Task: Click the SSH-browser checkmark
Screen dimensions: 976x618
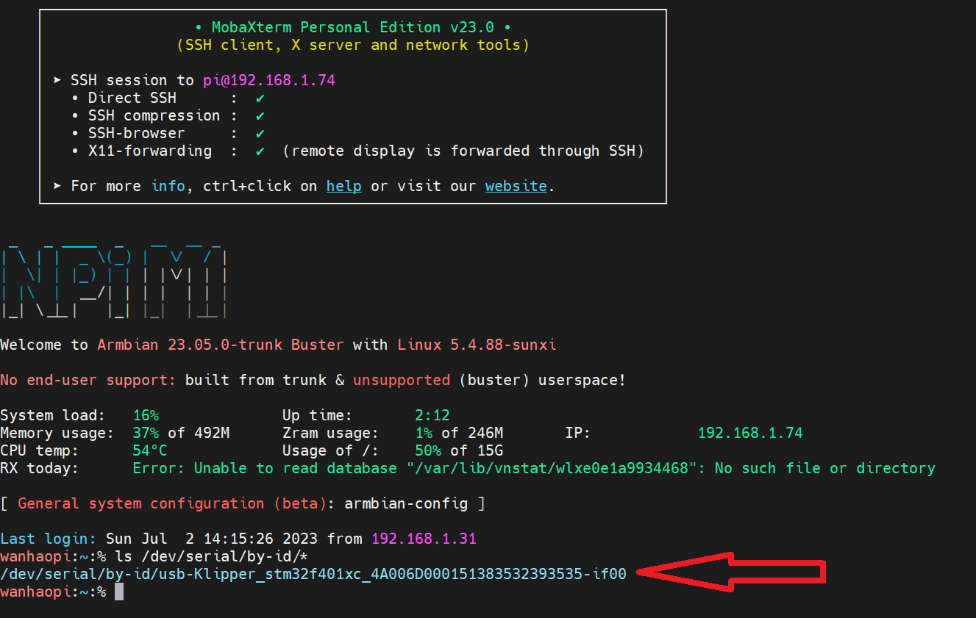Action: [260, 133]
